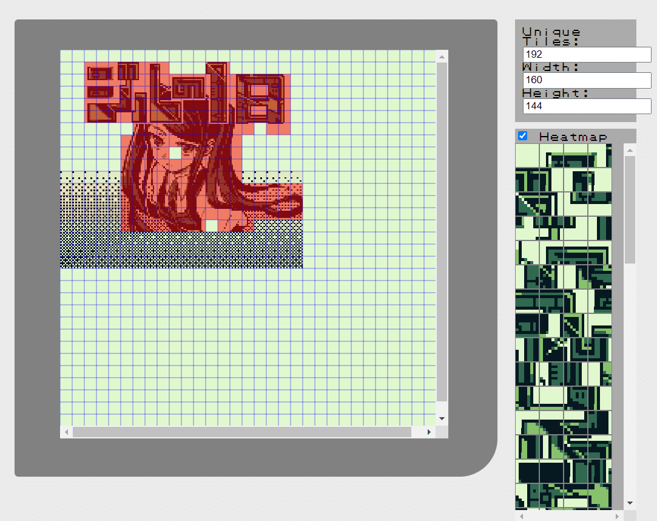Click the dithered pattern band on canvas
This screenshot has width=657, height=521.
click(181, 250)
